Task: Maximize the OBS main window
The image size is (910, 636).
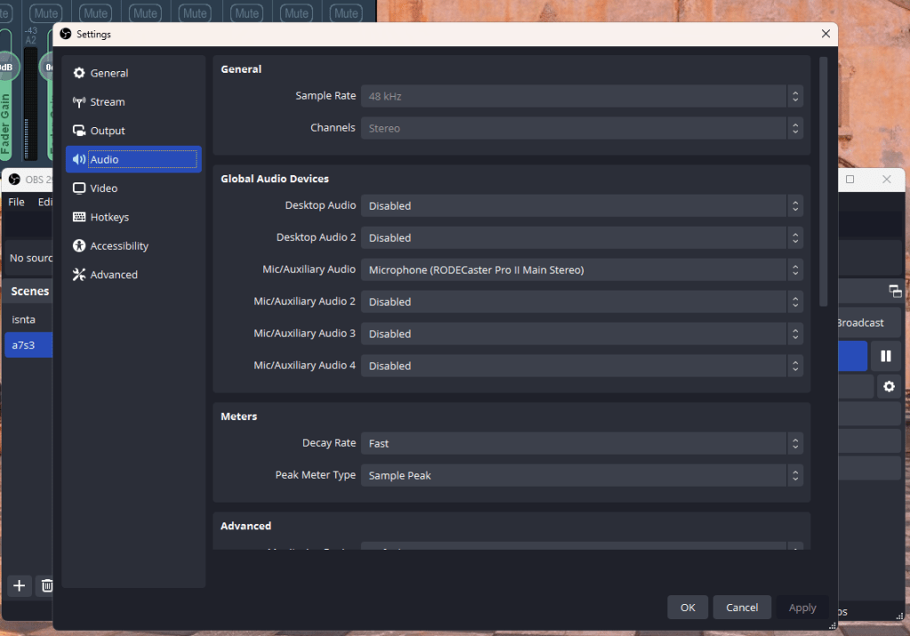Action: (x=850, y=180)
